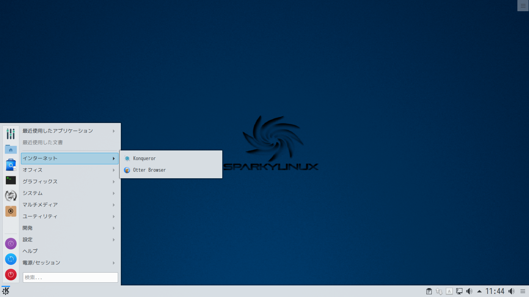Screen dimensions: 529x297
Task: Open the panel options hamburger at panel end
Action: coord(523,291)
